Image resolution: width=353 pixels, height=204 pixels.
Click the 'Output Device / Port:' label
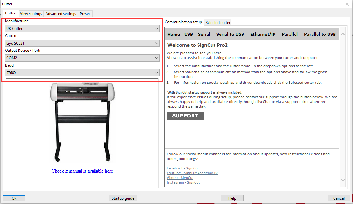coord(23,51)
